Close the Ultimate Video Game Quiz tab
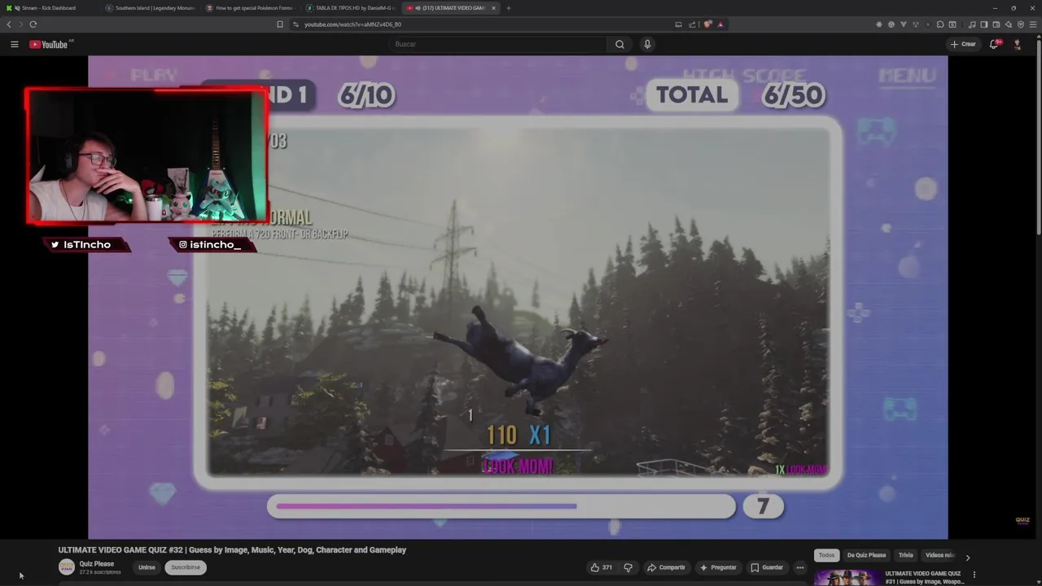Screen dimensions: 1042x586 pyautogui.click(x=493, y=7)
